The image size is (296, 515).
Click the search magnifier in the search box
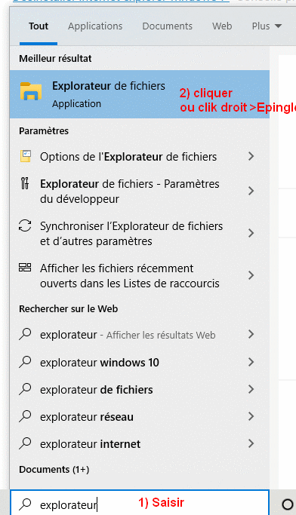[x=25, y=504]
